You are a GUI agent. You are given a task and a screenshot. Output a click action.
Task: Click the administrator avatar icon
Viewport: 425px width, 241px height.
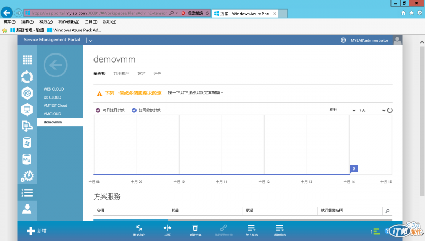point(397,40)
